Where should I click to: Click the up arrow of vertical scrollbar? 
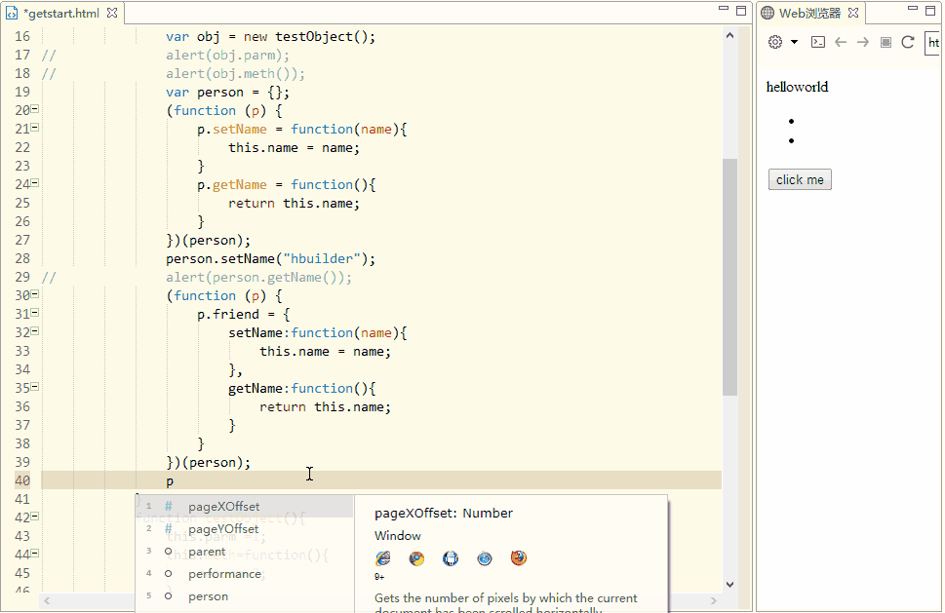pyautogui.click(x=729, y=35)
